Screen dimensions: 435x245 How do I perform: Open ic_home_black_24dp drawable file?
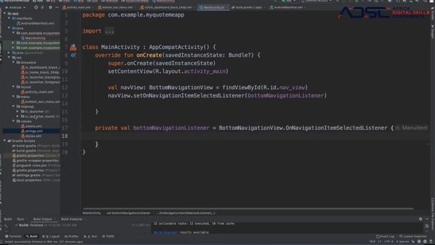41,72
